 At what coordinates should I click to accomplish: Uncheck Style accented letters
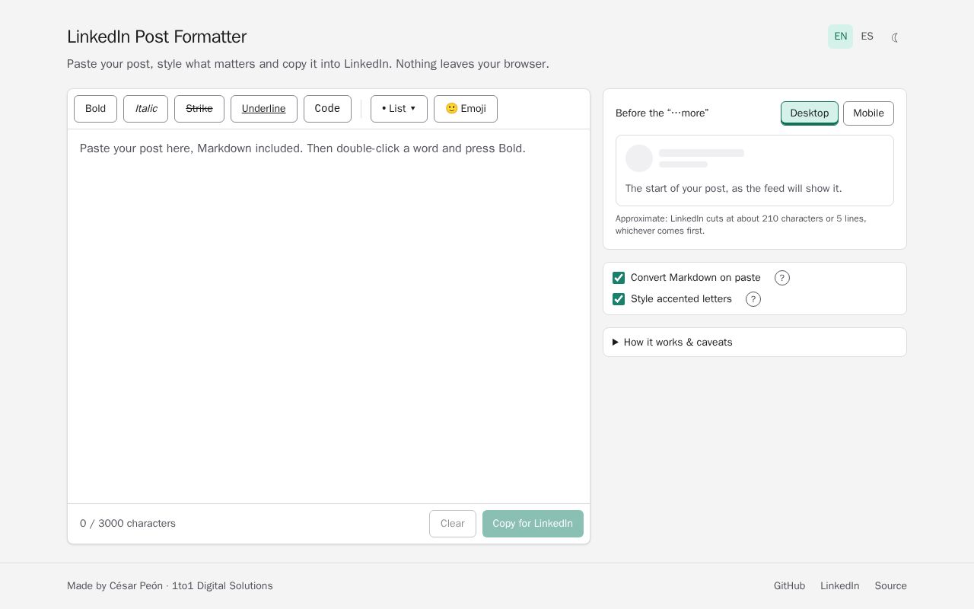(619, 299)
